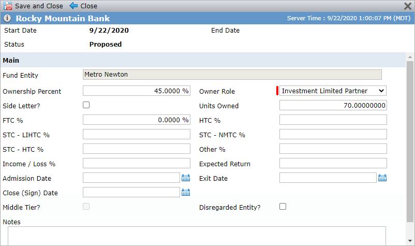Open the Exit Date calendar picker

[382, 178]
